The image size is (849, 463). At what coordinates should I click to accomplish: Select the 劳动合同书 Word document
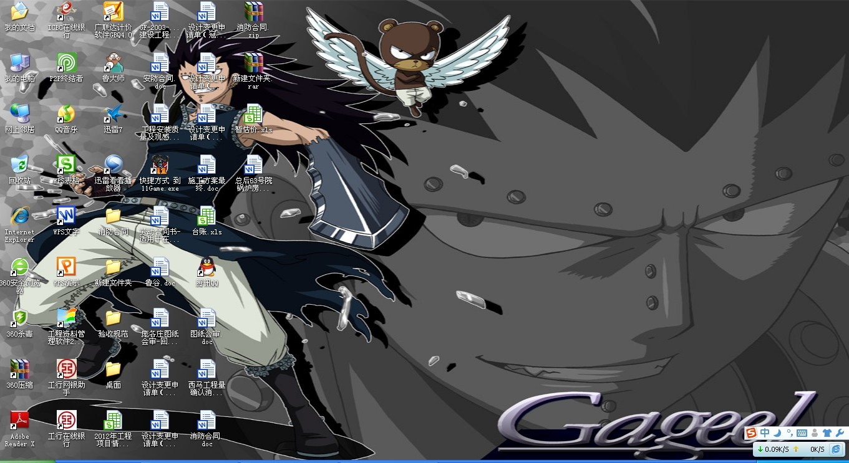click(x=160, y=225)
